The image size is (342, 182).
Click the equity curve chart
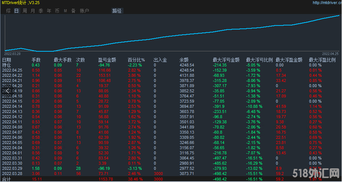pos(172,33)
